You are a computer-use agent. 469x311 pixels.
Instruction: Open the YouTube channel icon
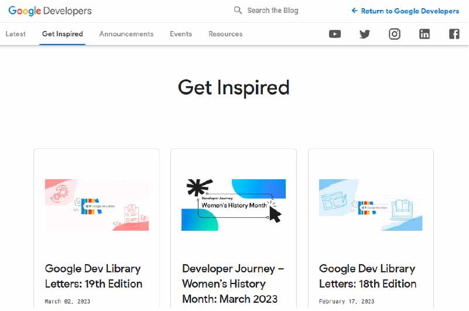click(x=335, y=34)
